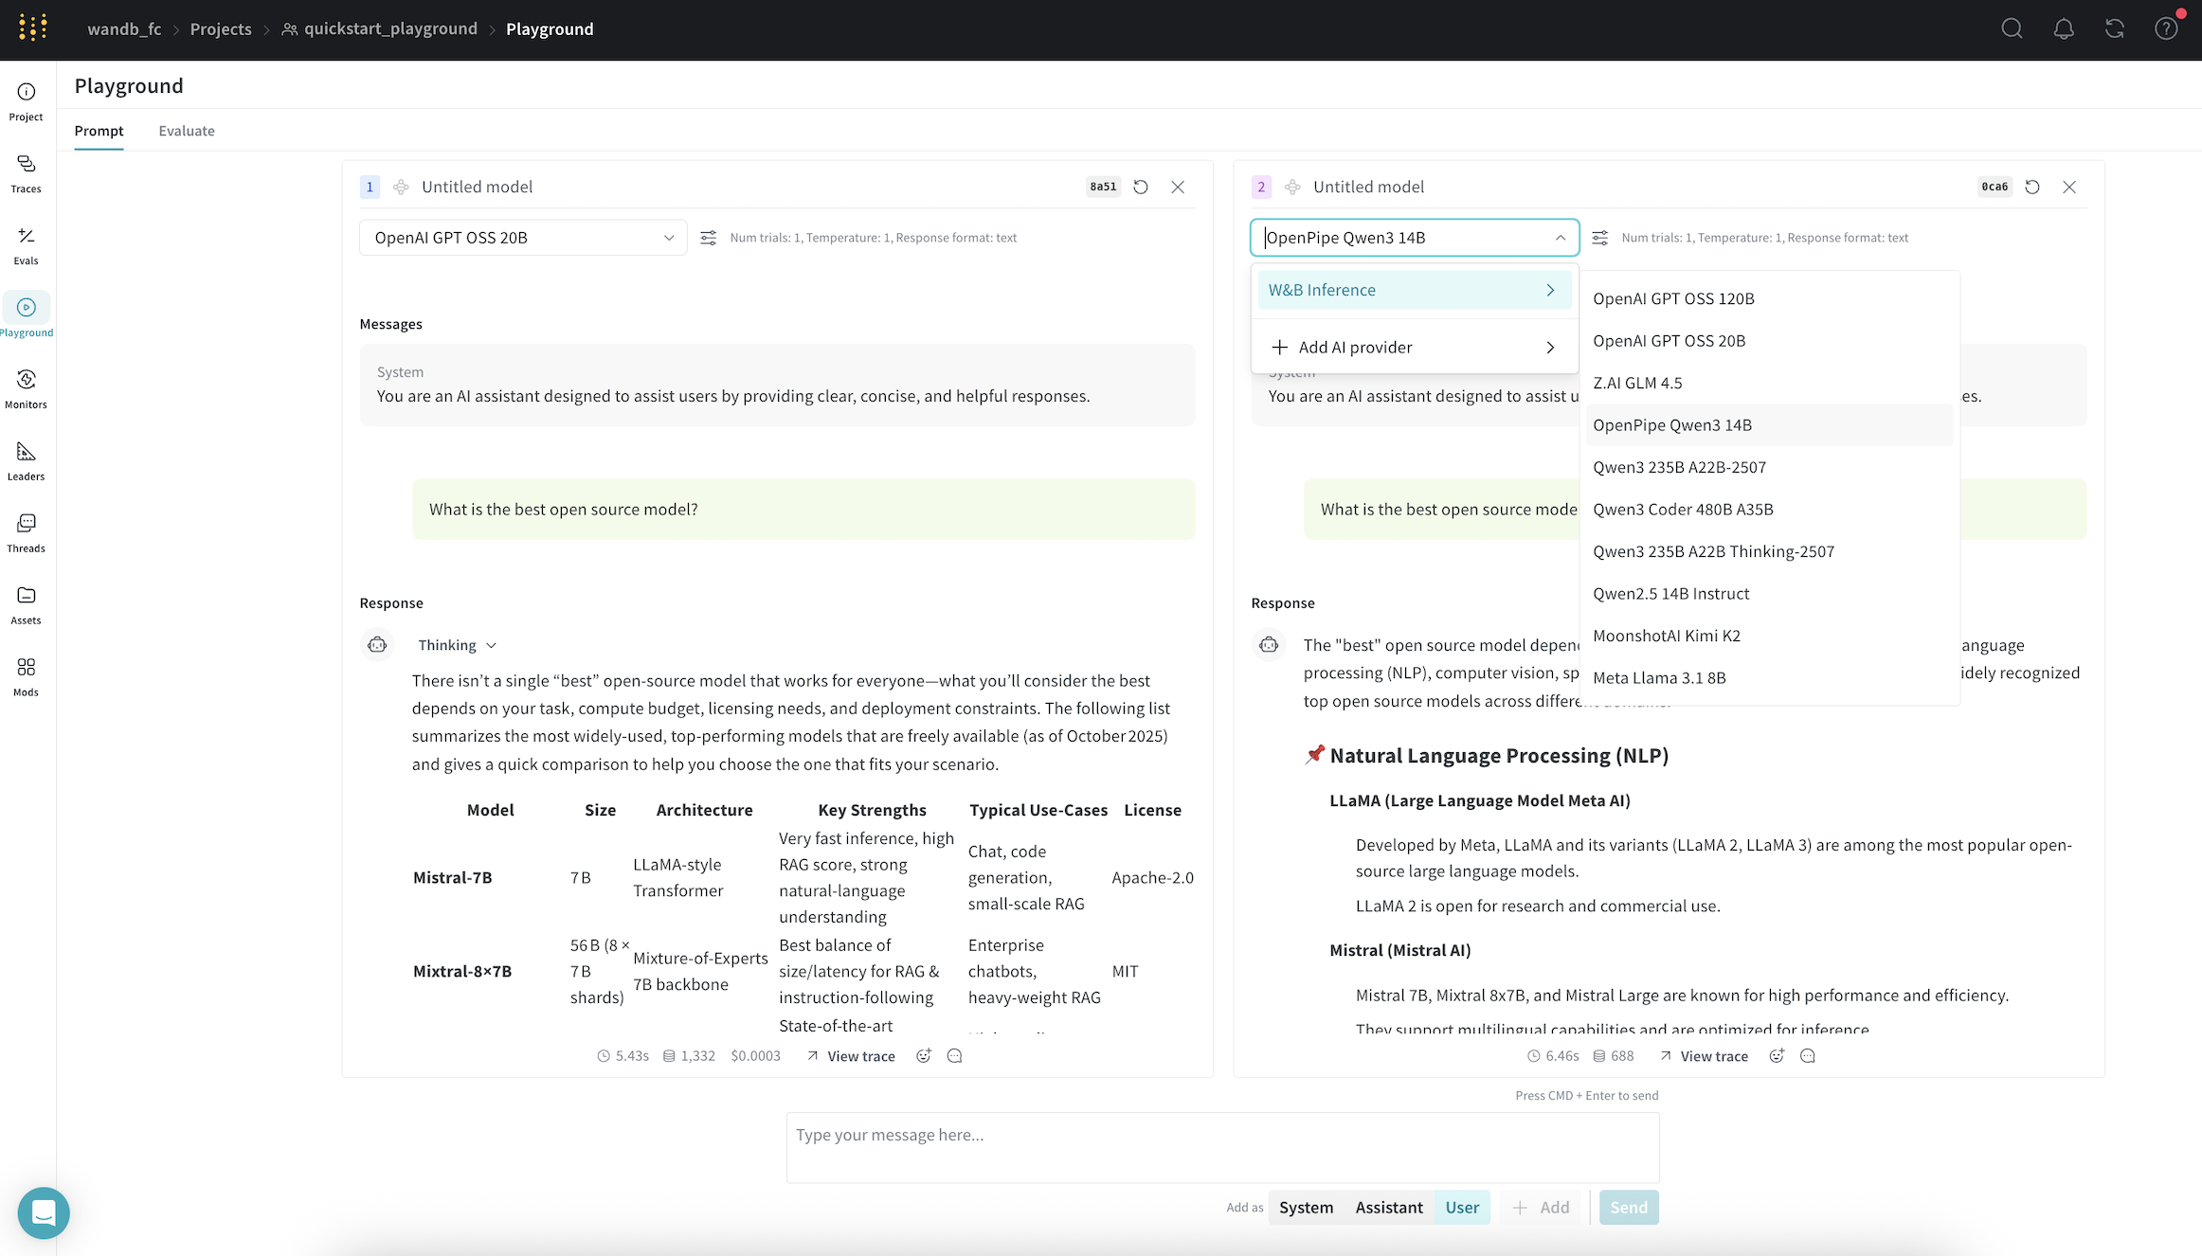
Task: Open the Evals sidebar icon
Action: [x=26, y=245]
